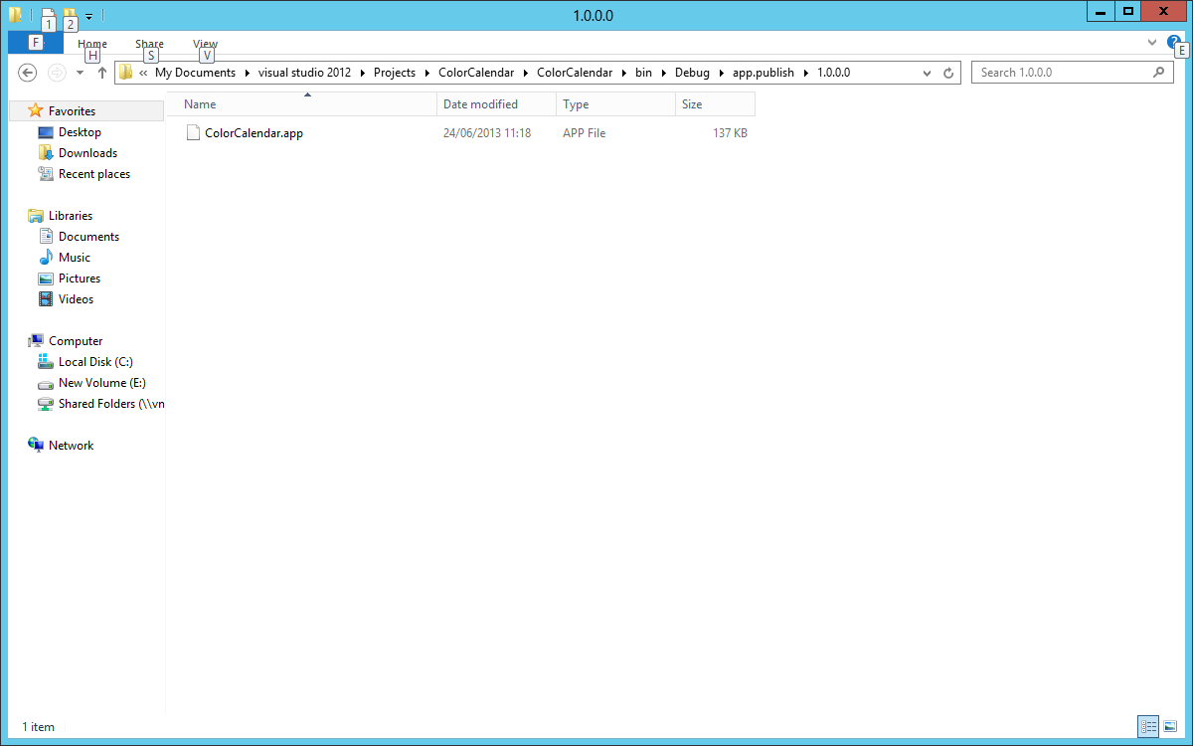The image size is (1193, 746).
Task: Click the New folder quick access icon
Action: 70,15
